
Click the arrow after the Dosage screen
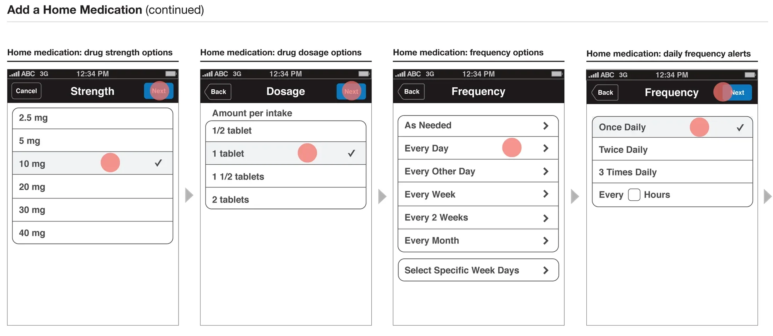click(x=382, y=196)
